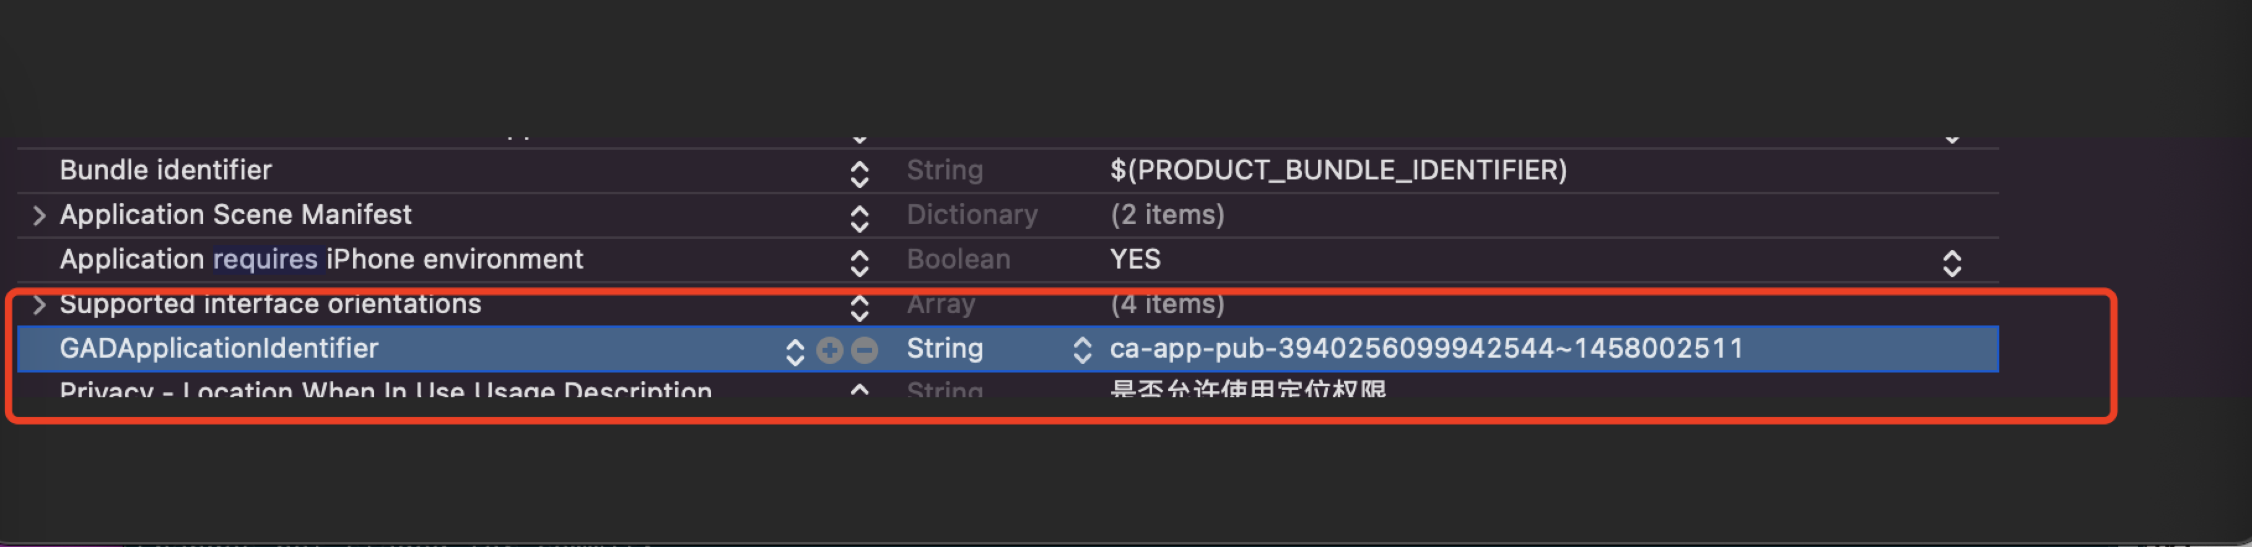Screen dimensions: 2252x547
Task: Click the ca-app-pub identifier value field
Action: (x=1426, y=348)
